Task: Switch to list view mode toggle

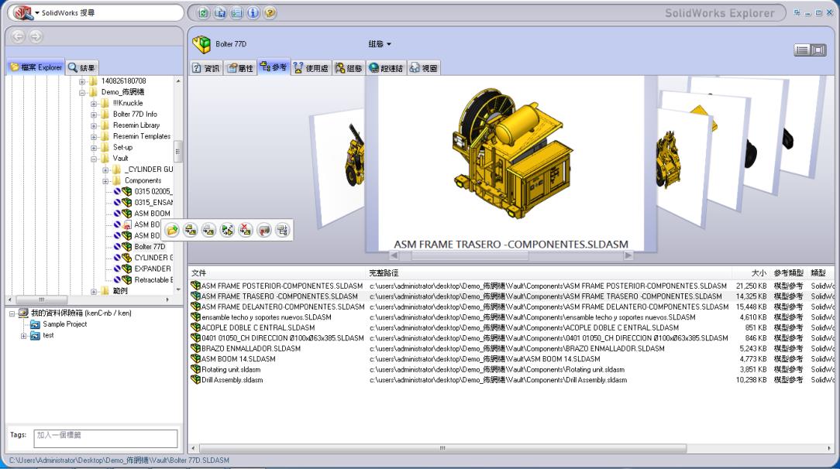Action: [x=802, y=50]
